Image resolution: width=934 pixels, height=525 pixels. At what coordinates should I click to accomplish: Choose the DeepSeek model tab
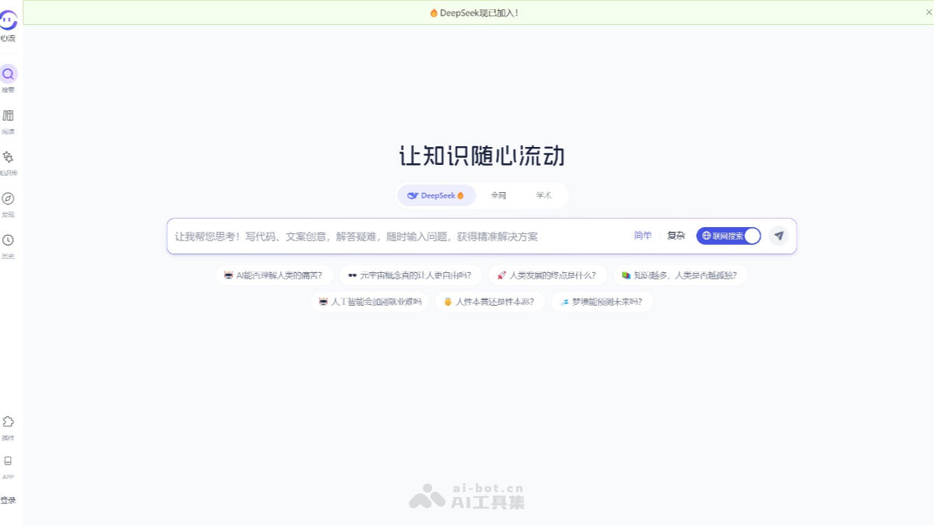coord(437,195)
